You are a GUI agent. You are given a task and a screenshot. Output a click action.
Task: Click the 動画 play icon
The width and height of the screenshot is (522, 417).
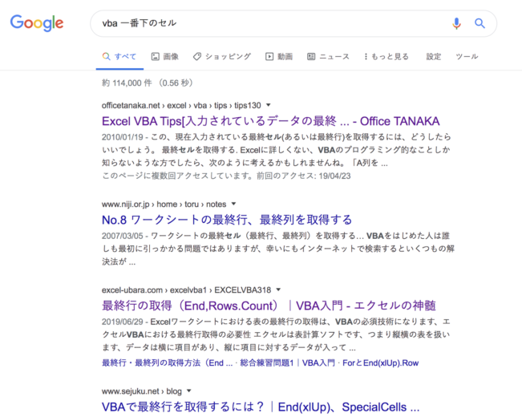(x=269, y=57)
